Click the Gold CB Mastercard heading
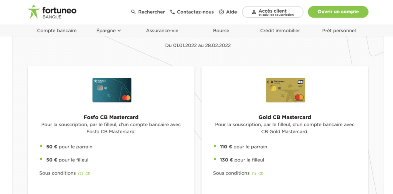Viewport: 393px width, 194px height. [285, 117]
